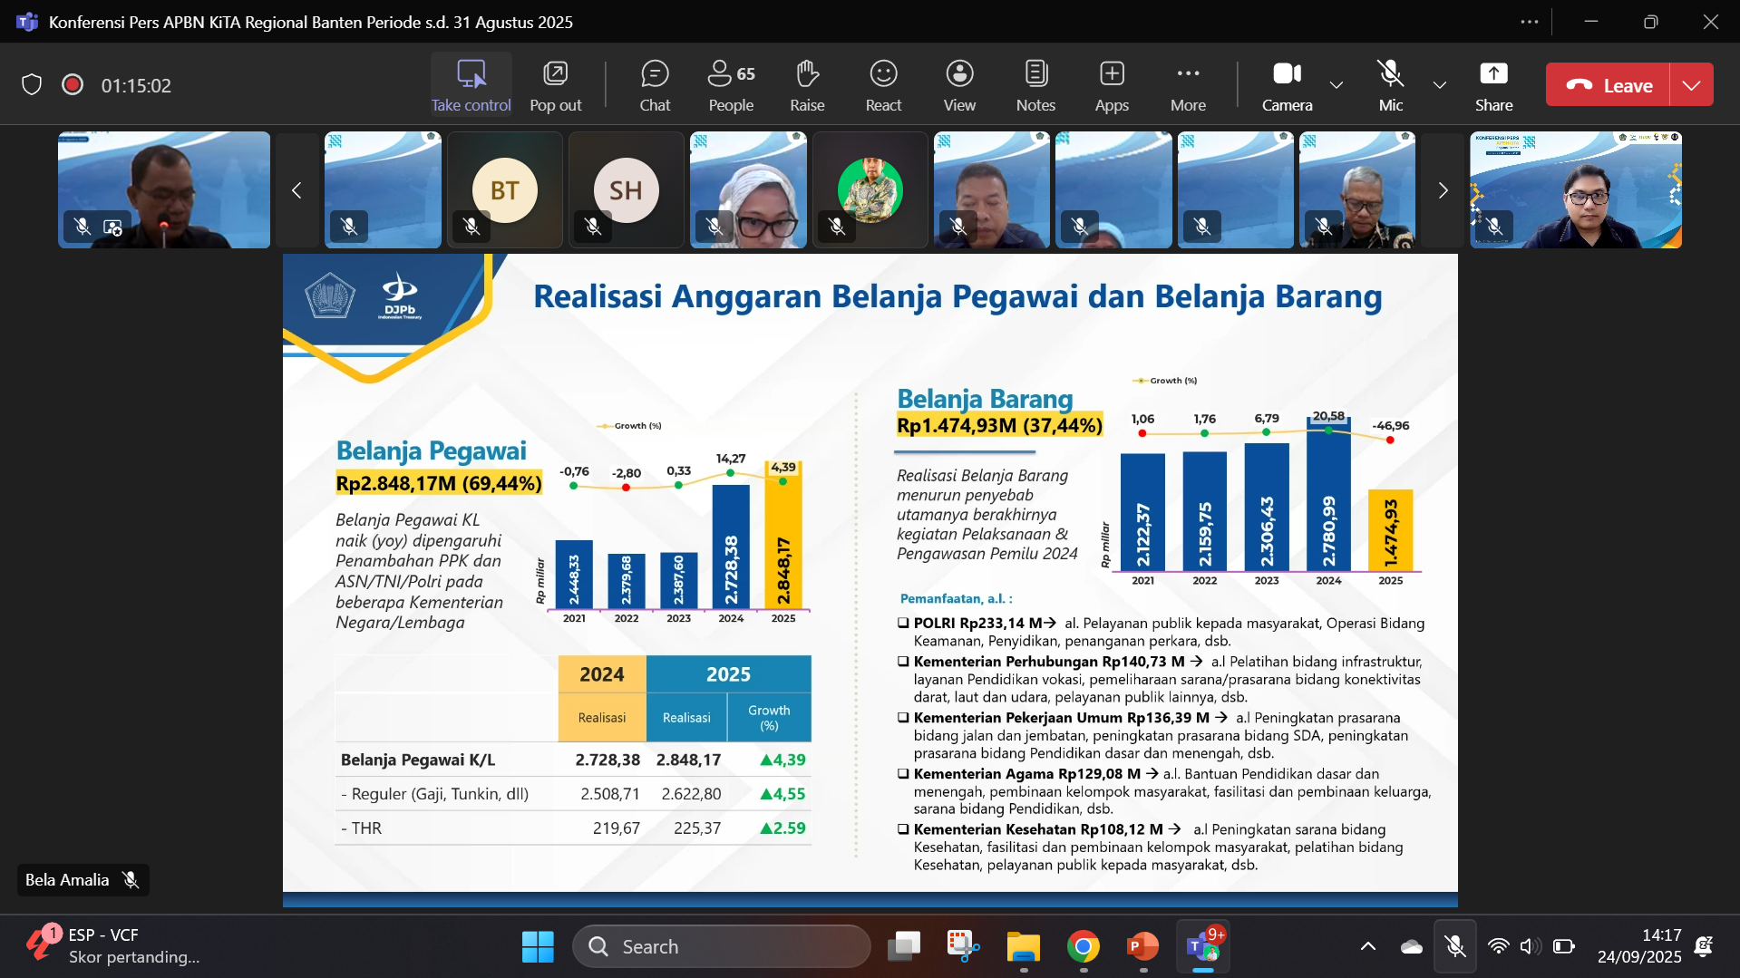Open leave options from Leave dropdown
Viewport: 1740px width, 978px height.
1691,84
